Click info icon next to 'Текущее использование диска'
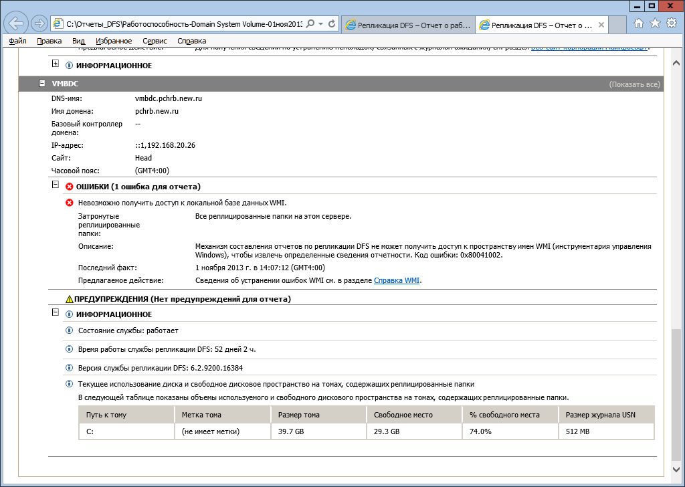Screen dimensions: 685x487 point(69,385)
